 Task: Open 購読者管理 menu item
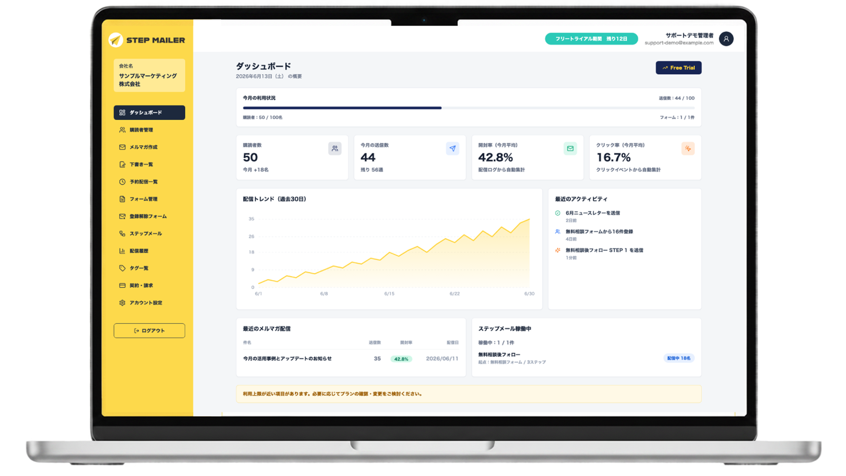pos(149,130)
